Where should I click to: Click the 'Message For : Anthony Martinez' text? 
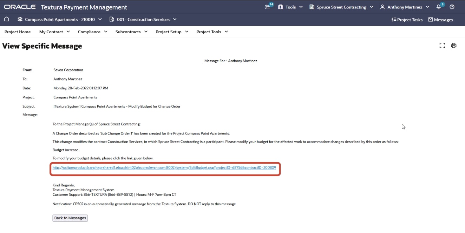point(231,61)
